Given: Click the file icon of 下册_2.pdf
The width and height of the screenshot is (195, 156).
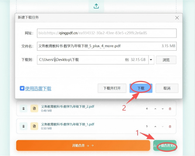Looking at the screenshot, I should click(34, 108).
